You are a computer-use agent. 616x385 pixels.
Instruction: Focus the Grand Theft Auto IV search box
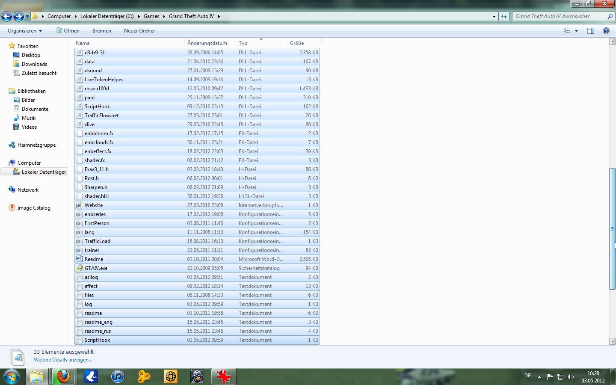(x=559, y=16)
